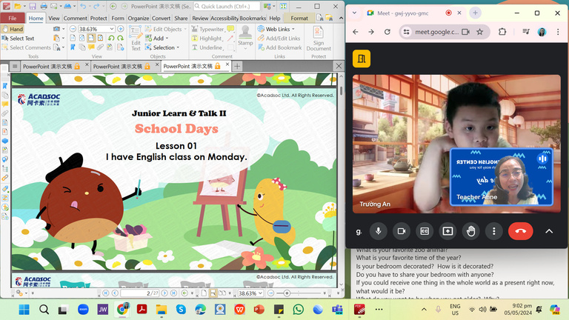
Task: Bookmark this Meet page with star icon
Action: [x=480, y=32]
